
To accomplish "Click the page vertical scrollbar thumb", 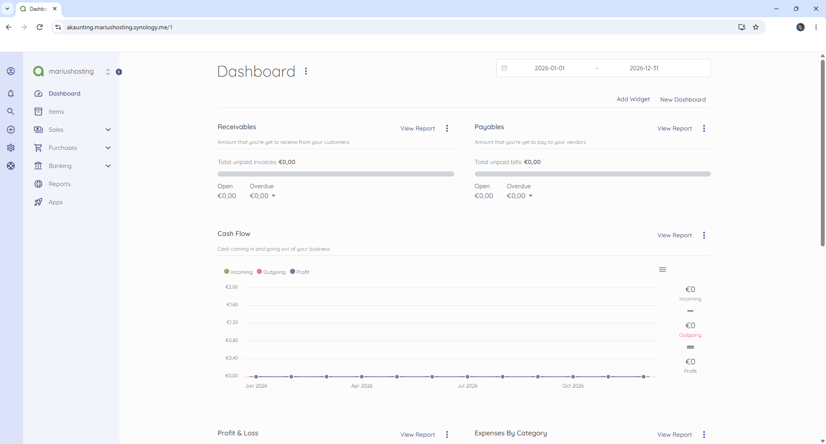I will coord(822,153).
